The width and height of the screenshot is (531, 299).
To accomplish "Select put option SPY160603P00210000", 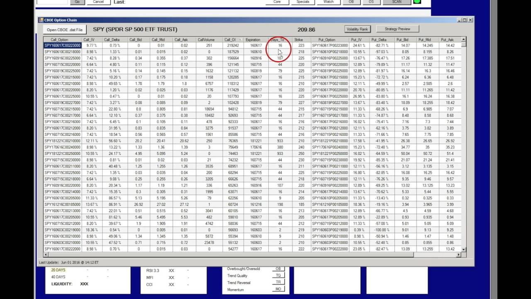I will [x=330, y=243].
